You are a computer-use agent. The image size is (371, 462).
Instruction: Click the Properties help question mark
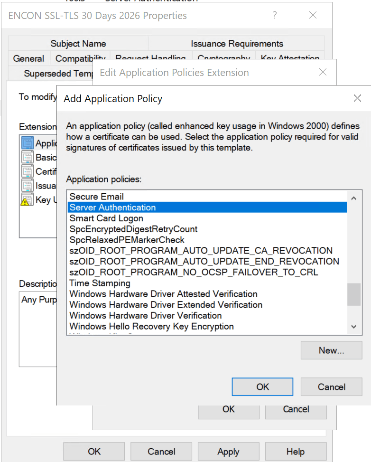coord(275,15)
